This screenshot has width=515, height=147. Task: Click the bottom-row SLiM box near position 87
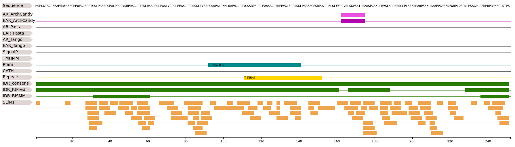point(201,133)
